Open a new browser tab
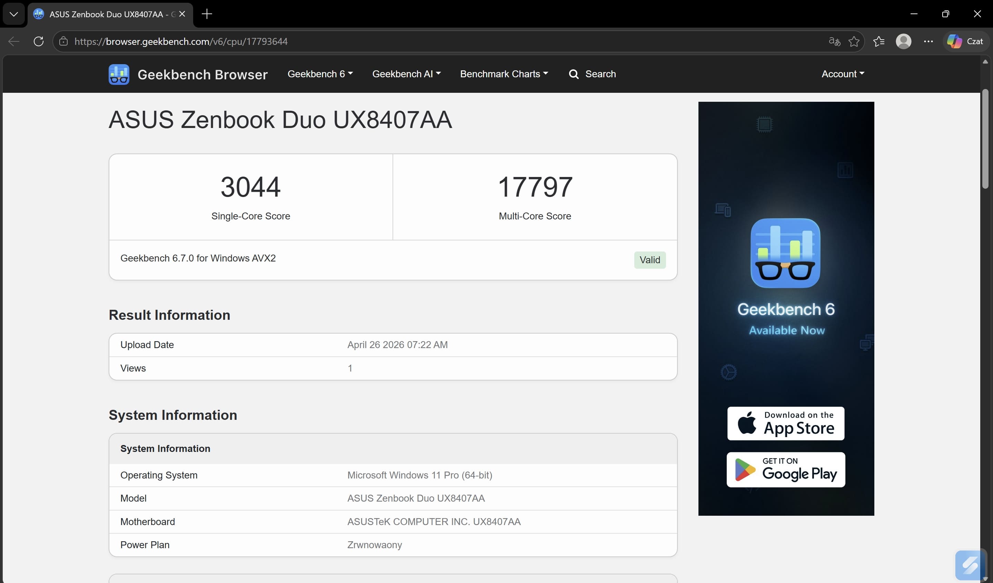This screenshot has height=583, width=993. pos(207,14)
